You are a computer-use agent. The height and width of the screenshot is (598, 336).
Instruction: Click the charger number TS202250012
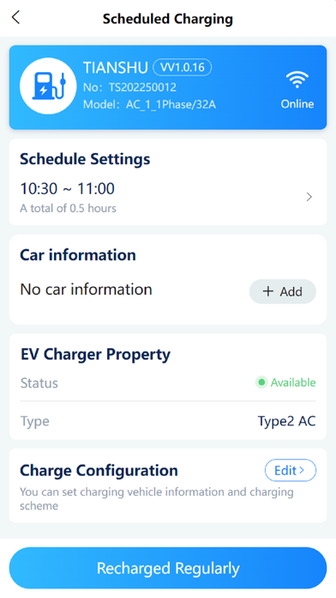(x=142, y=87)
